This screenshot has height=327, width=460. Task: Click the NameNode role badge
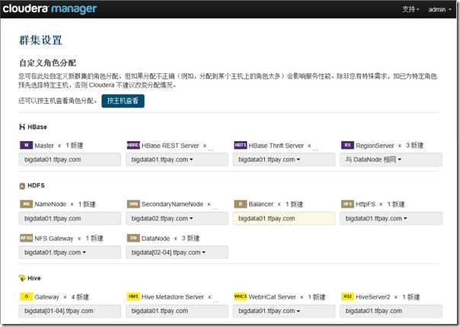pos(26,204)
